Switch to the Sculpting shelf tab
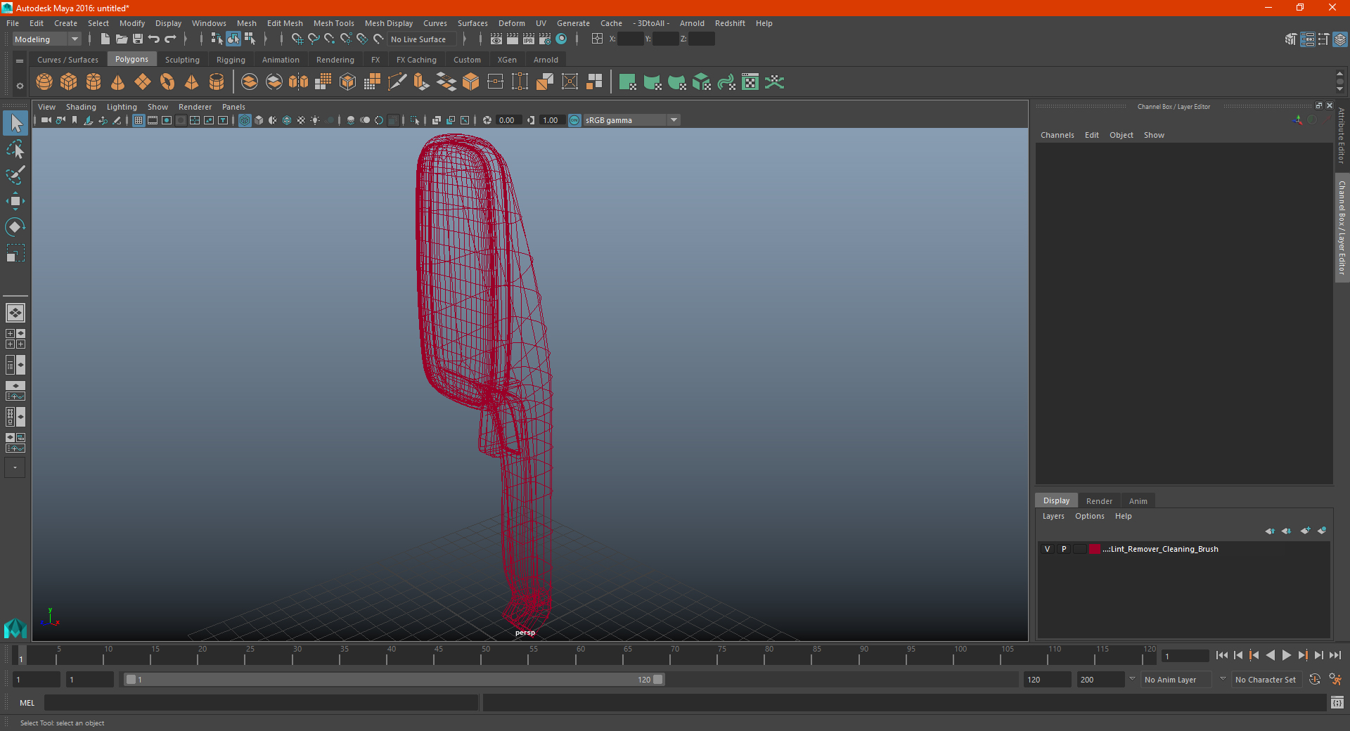The image size is (1350, 731). coord(182,60)
